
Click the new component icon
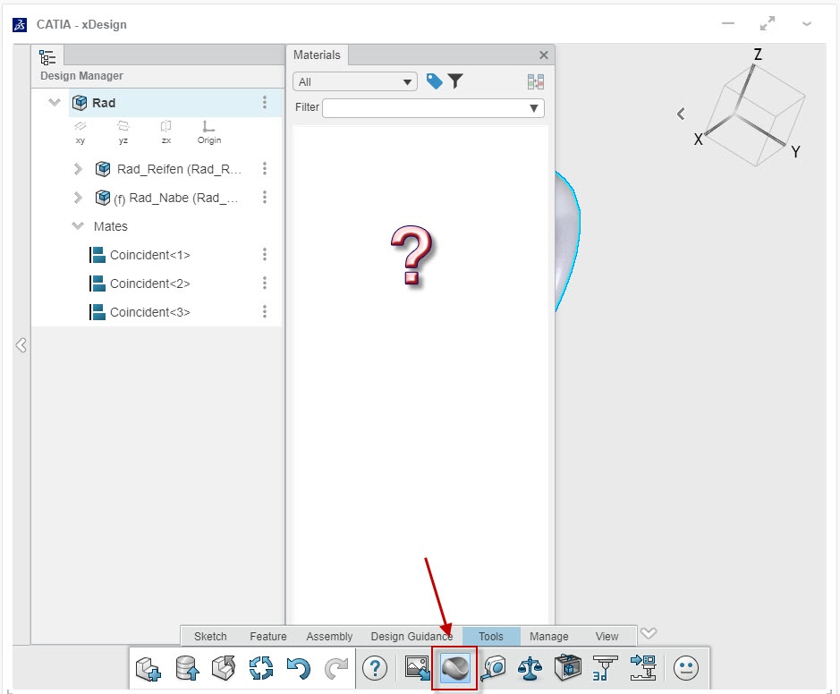[x=148, y=669]
